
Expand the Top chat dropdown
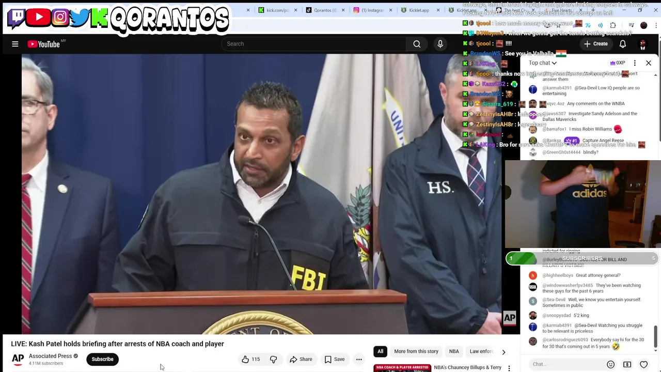pos(543,63)
